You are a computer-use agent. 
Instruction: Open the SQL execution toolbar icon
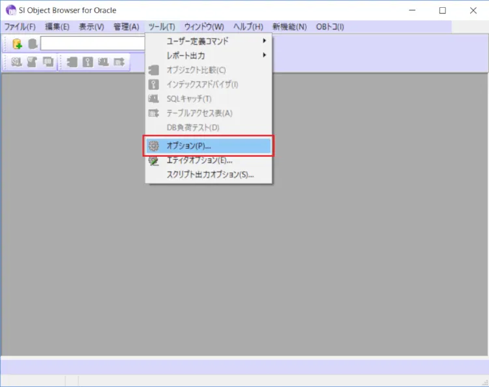[x=16, y=62]
